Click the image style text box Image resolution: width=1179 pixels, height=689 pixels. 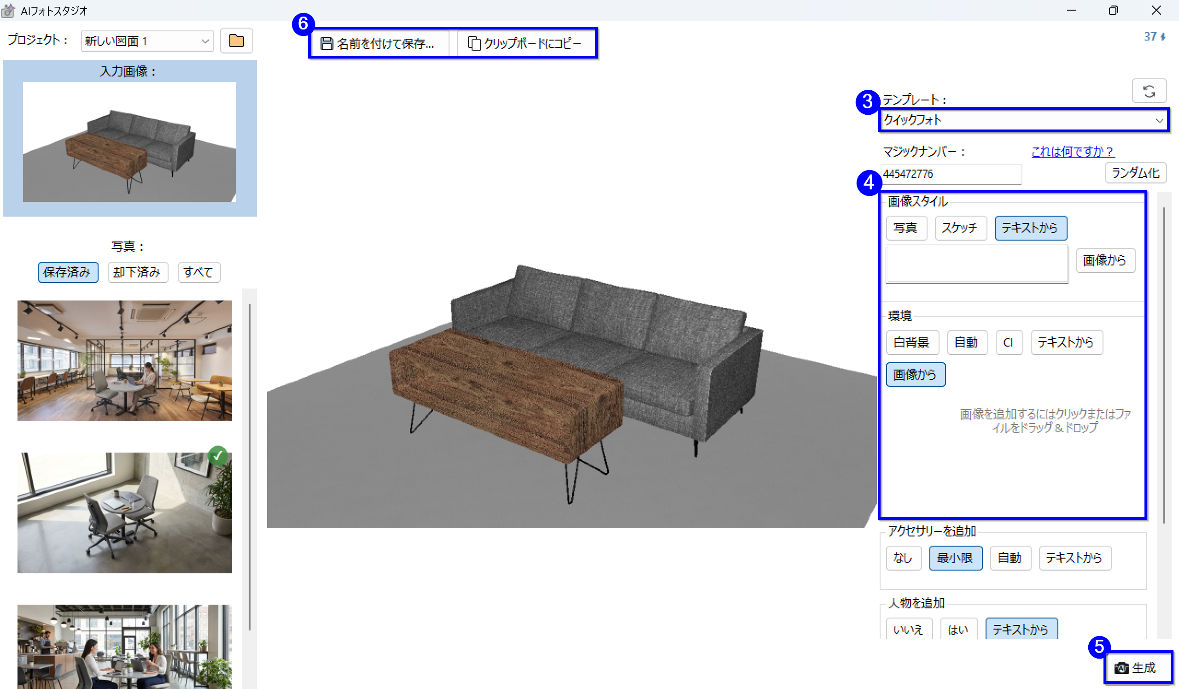[977, 264]
